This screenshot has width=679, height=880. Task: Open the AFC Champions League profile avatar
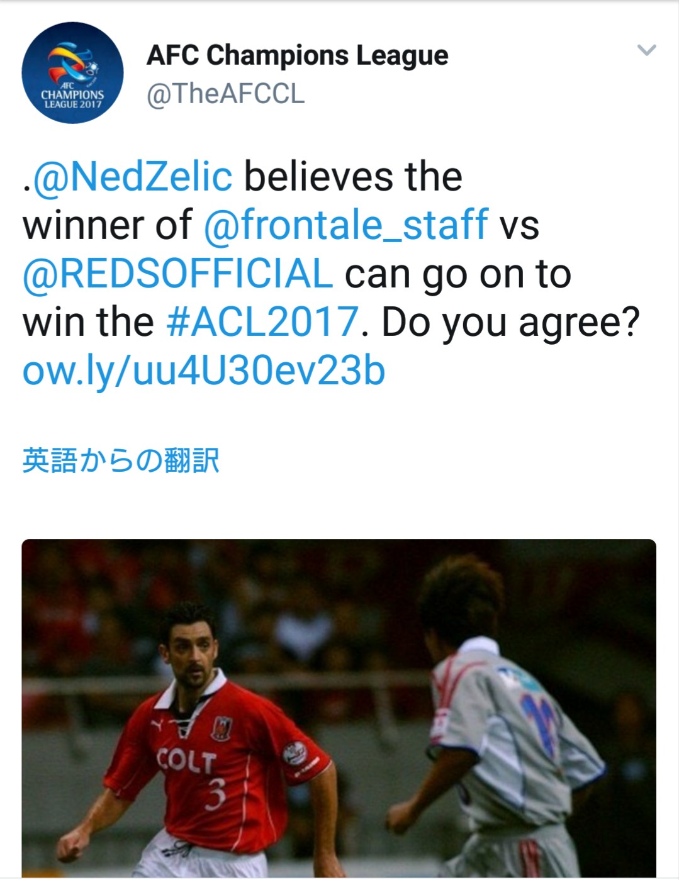[x=72, y=72]
